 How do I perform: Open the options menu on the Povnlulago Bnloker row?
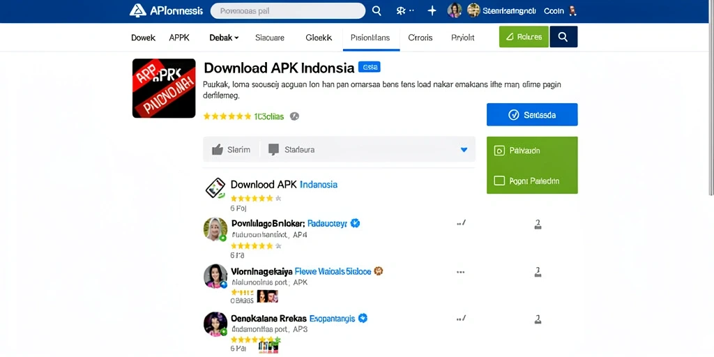click(x=461, y=224)
